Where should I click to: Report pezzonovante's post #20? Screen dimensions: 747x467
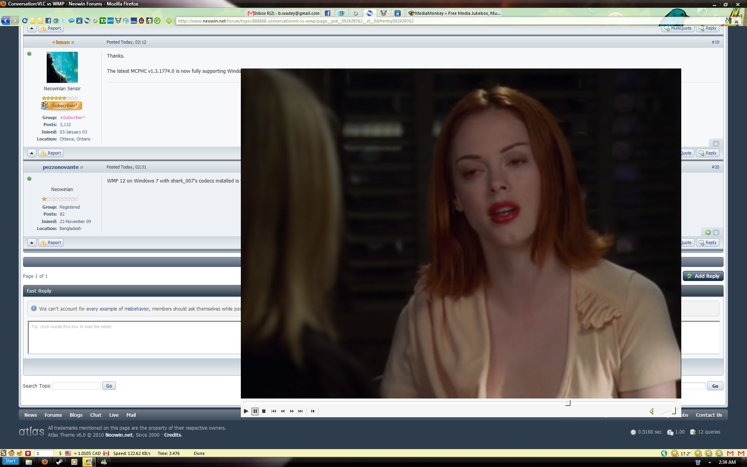(51, 242)
